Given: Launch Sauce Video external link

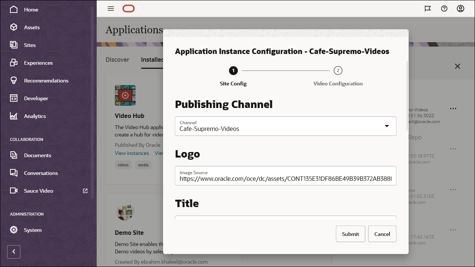Looking at the screenshot, I should pyautogui.click(x=38, y=190).
